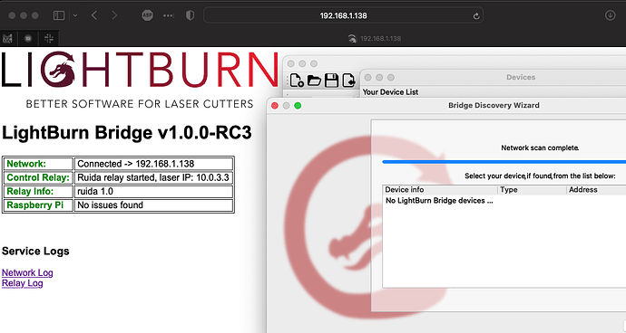Viewport: 626px width, 333px height.
Task: Switch to the Slack pinned tab
Action: [x=49, y=39]
